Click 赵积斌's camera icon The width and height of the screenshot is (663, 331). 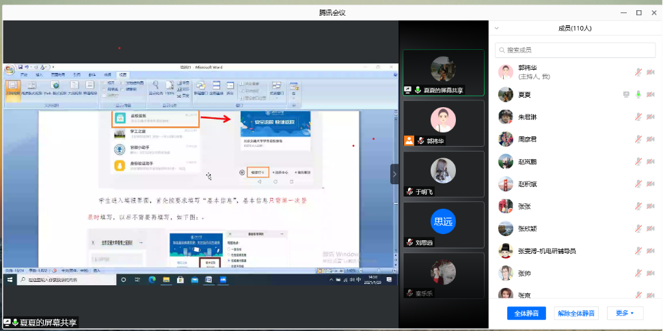click(x=650, y=184)
